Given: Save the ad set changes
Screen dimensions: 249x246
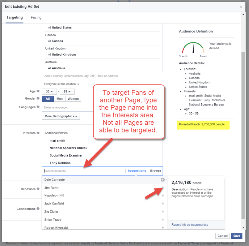Looking at the screenshot, I should [x=237, y=236].
